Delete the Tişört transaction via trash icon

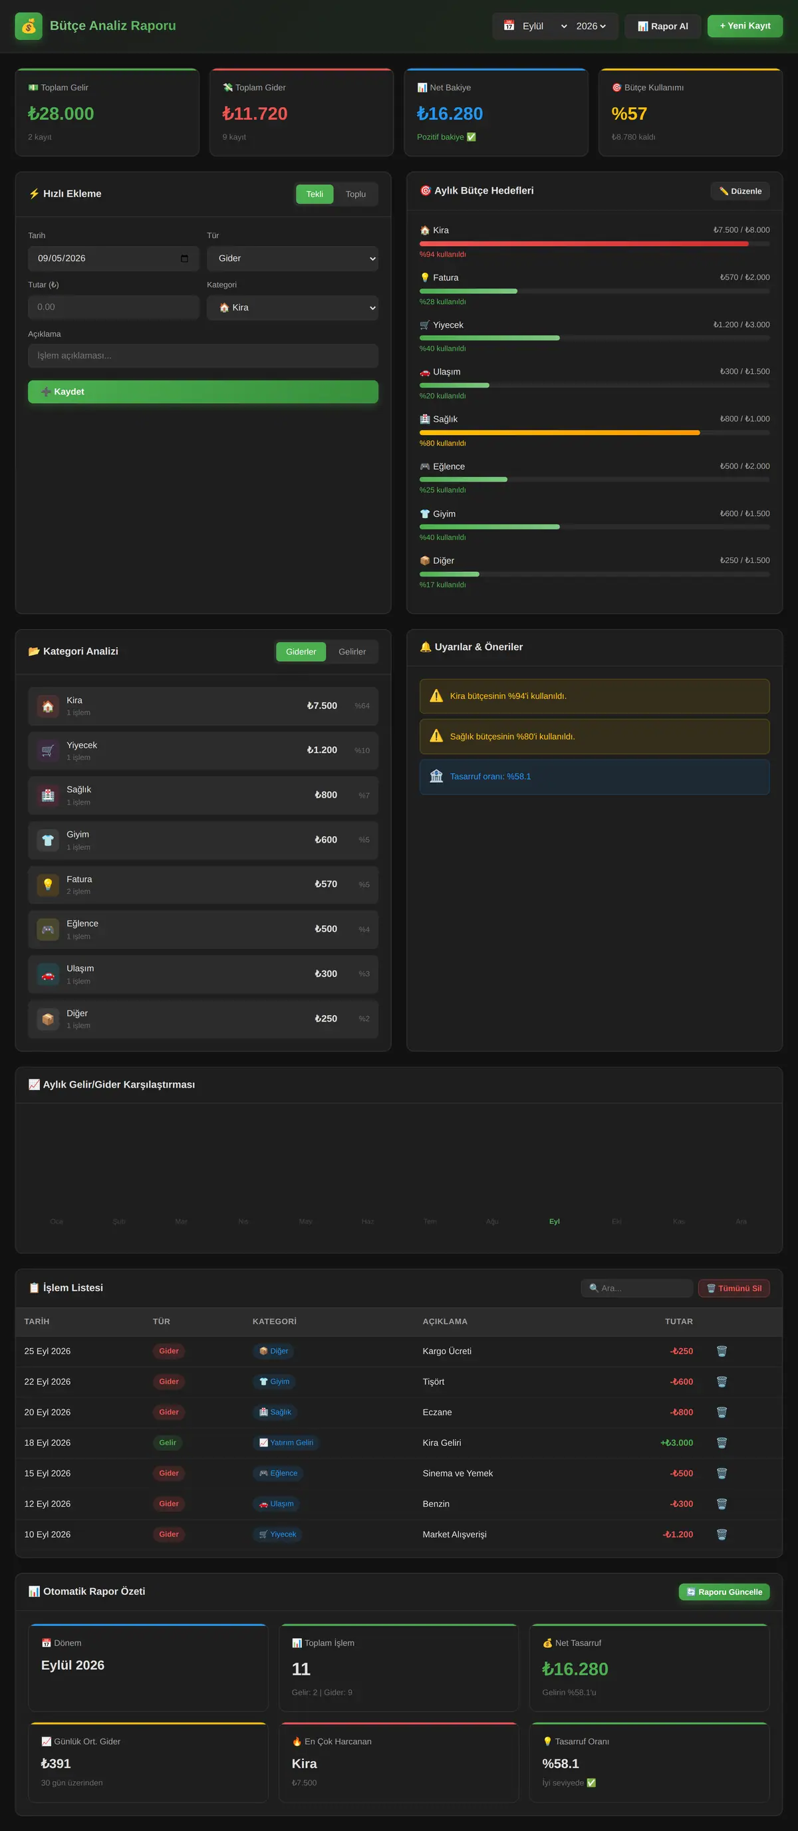point(722,1382)
